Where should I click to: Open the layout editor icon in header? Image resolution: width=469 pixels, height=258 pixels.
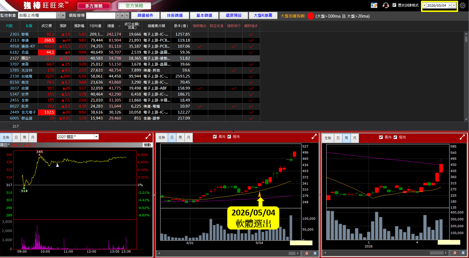coord(374,5)
